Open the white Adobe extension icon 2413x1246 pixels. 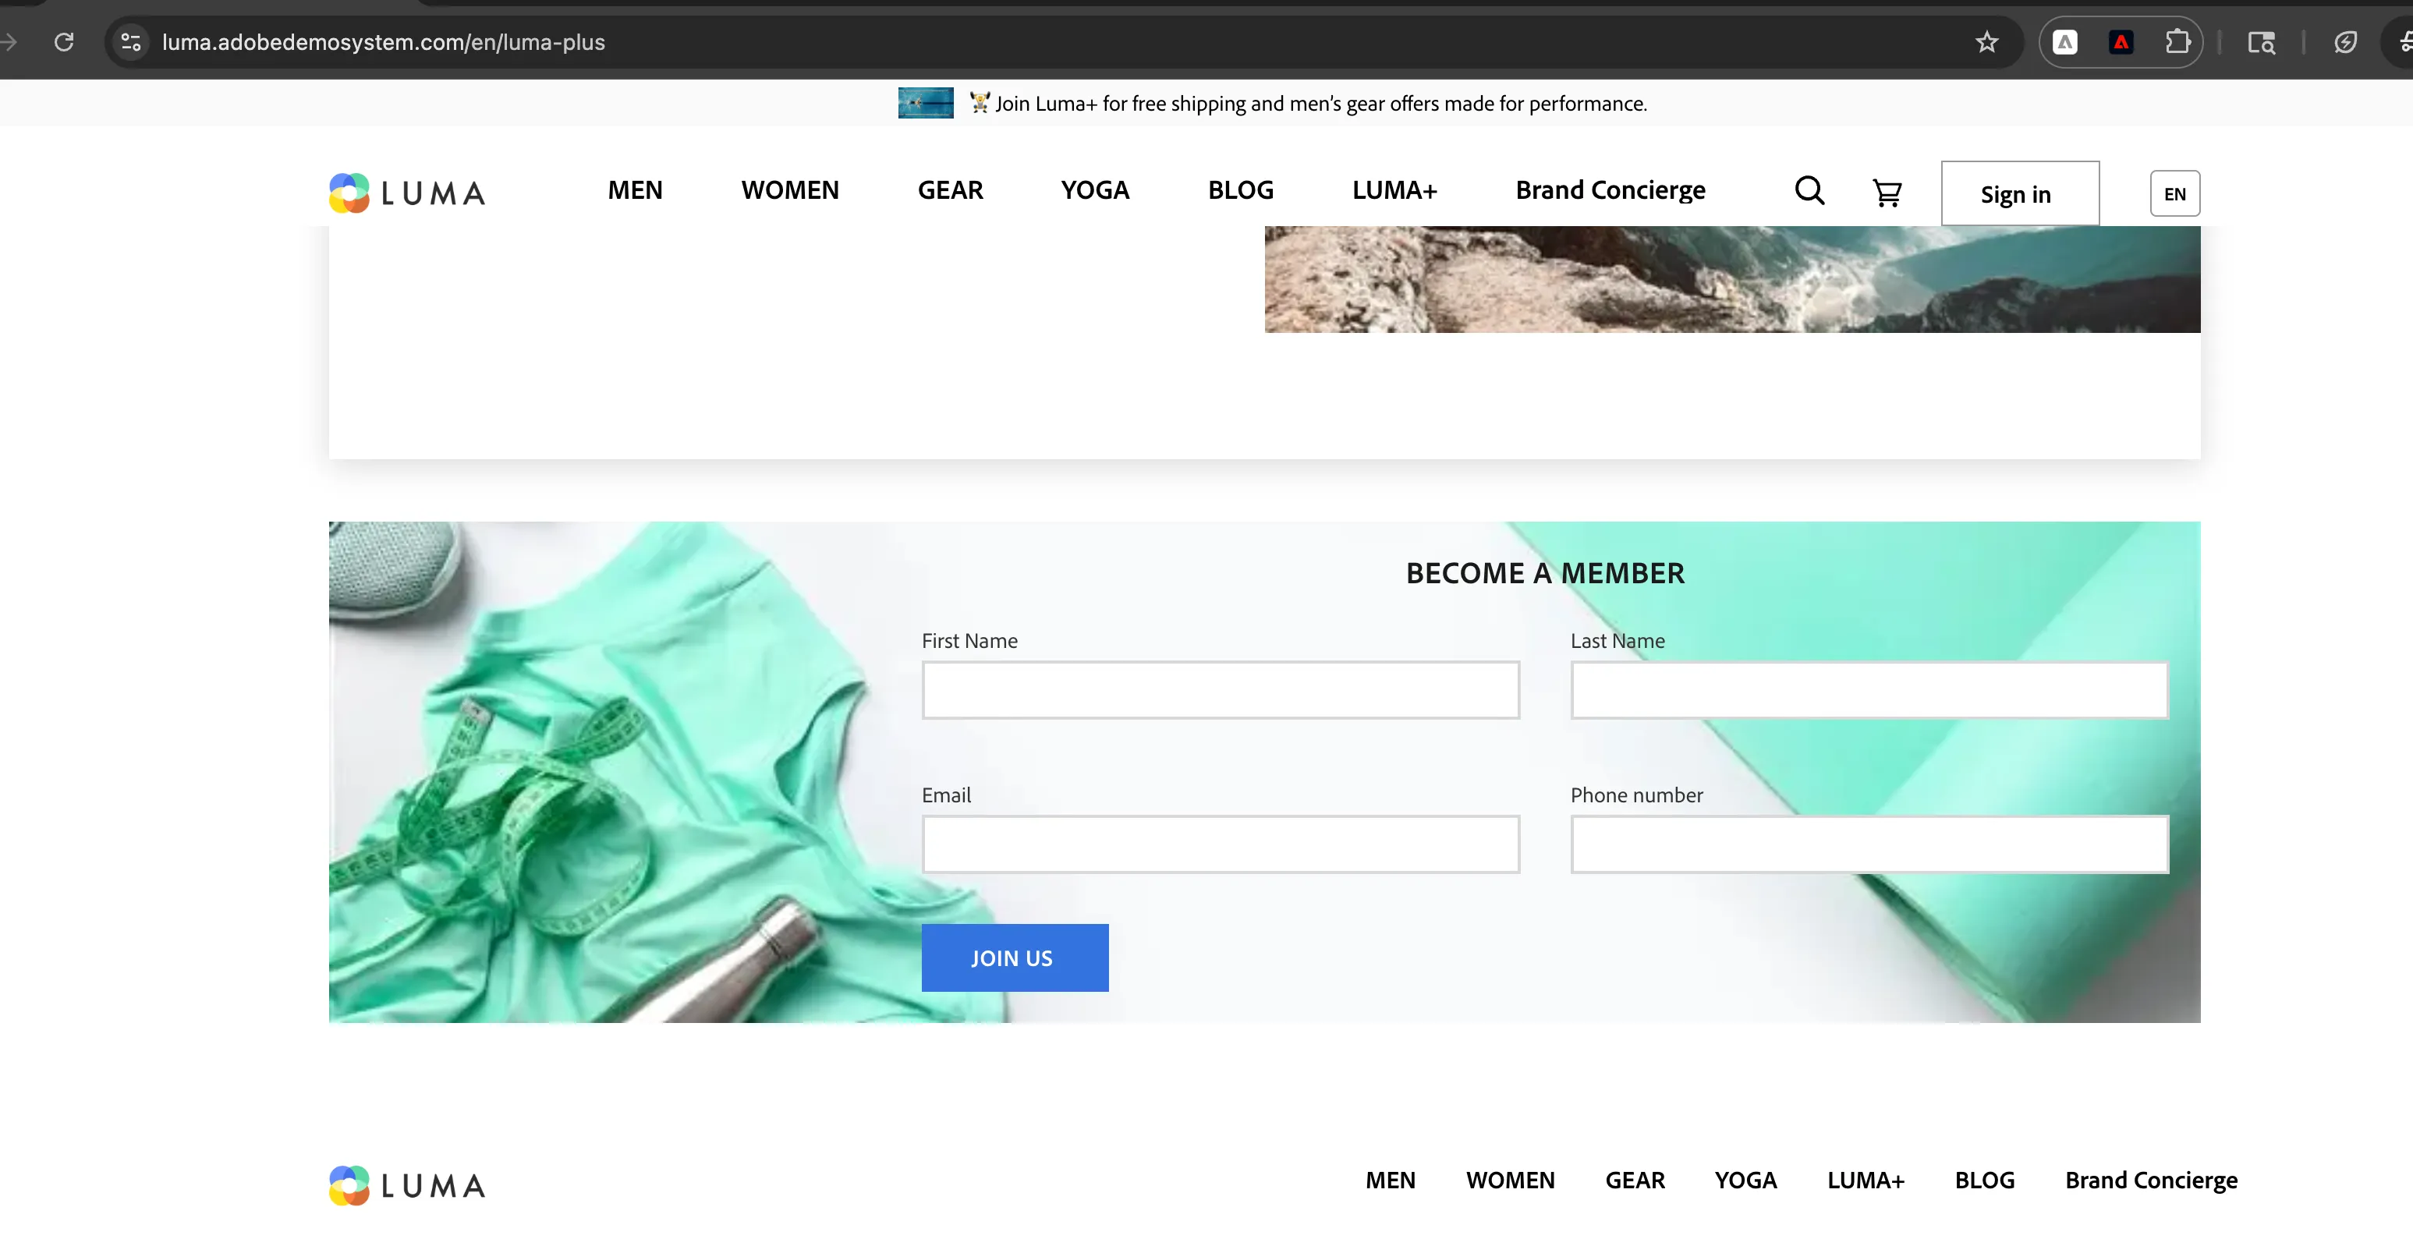(2064, 42)
